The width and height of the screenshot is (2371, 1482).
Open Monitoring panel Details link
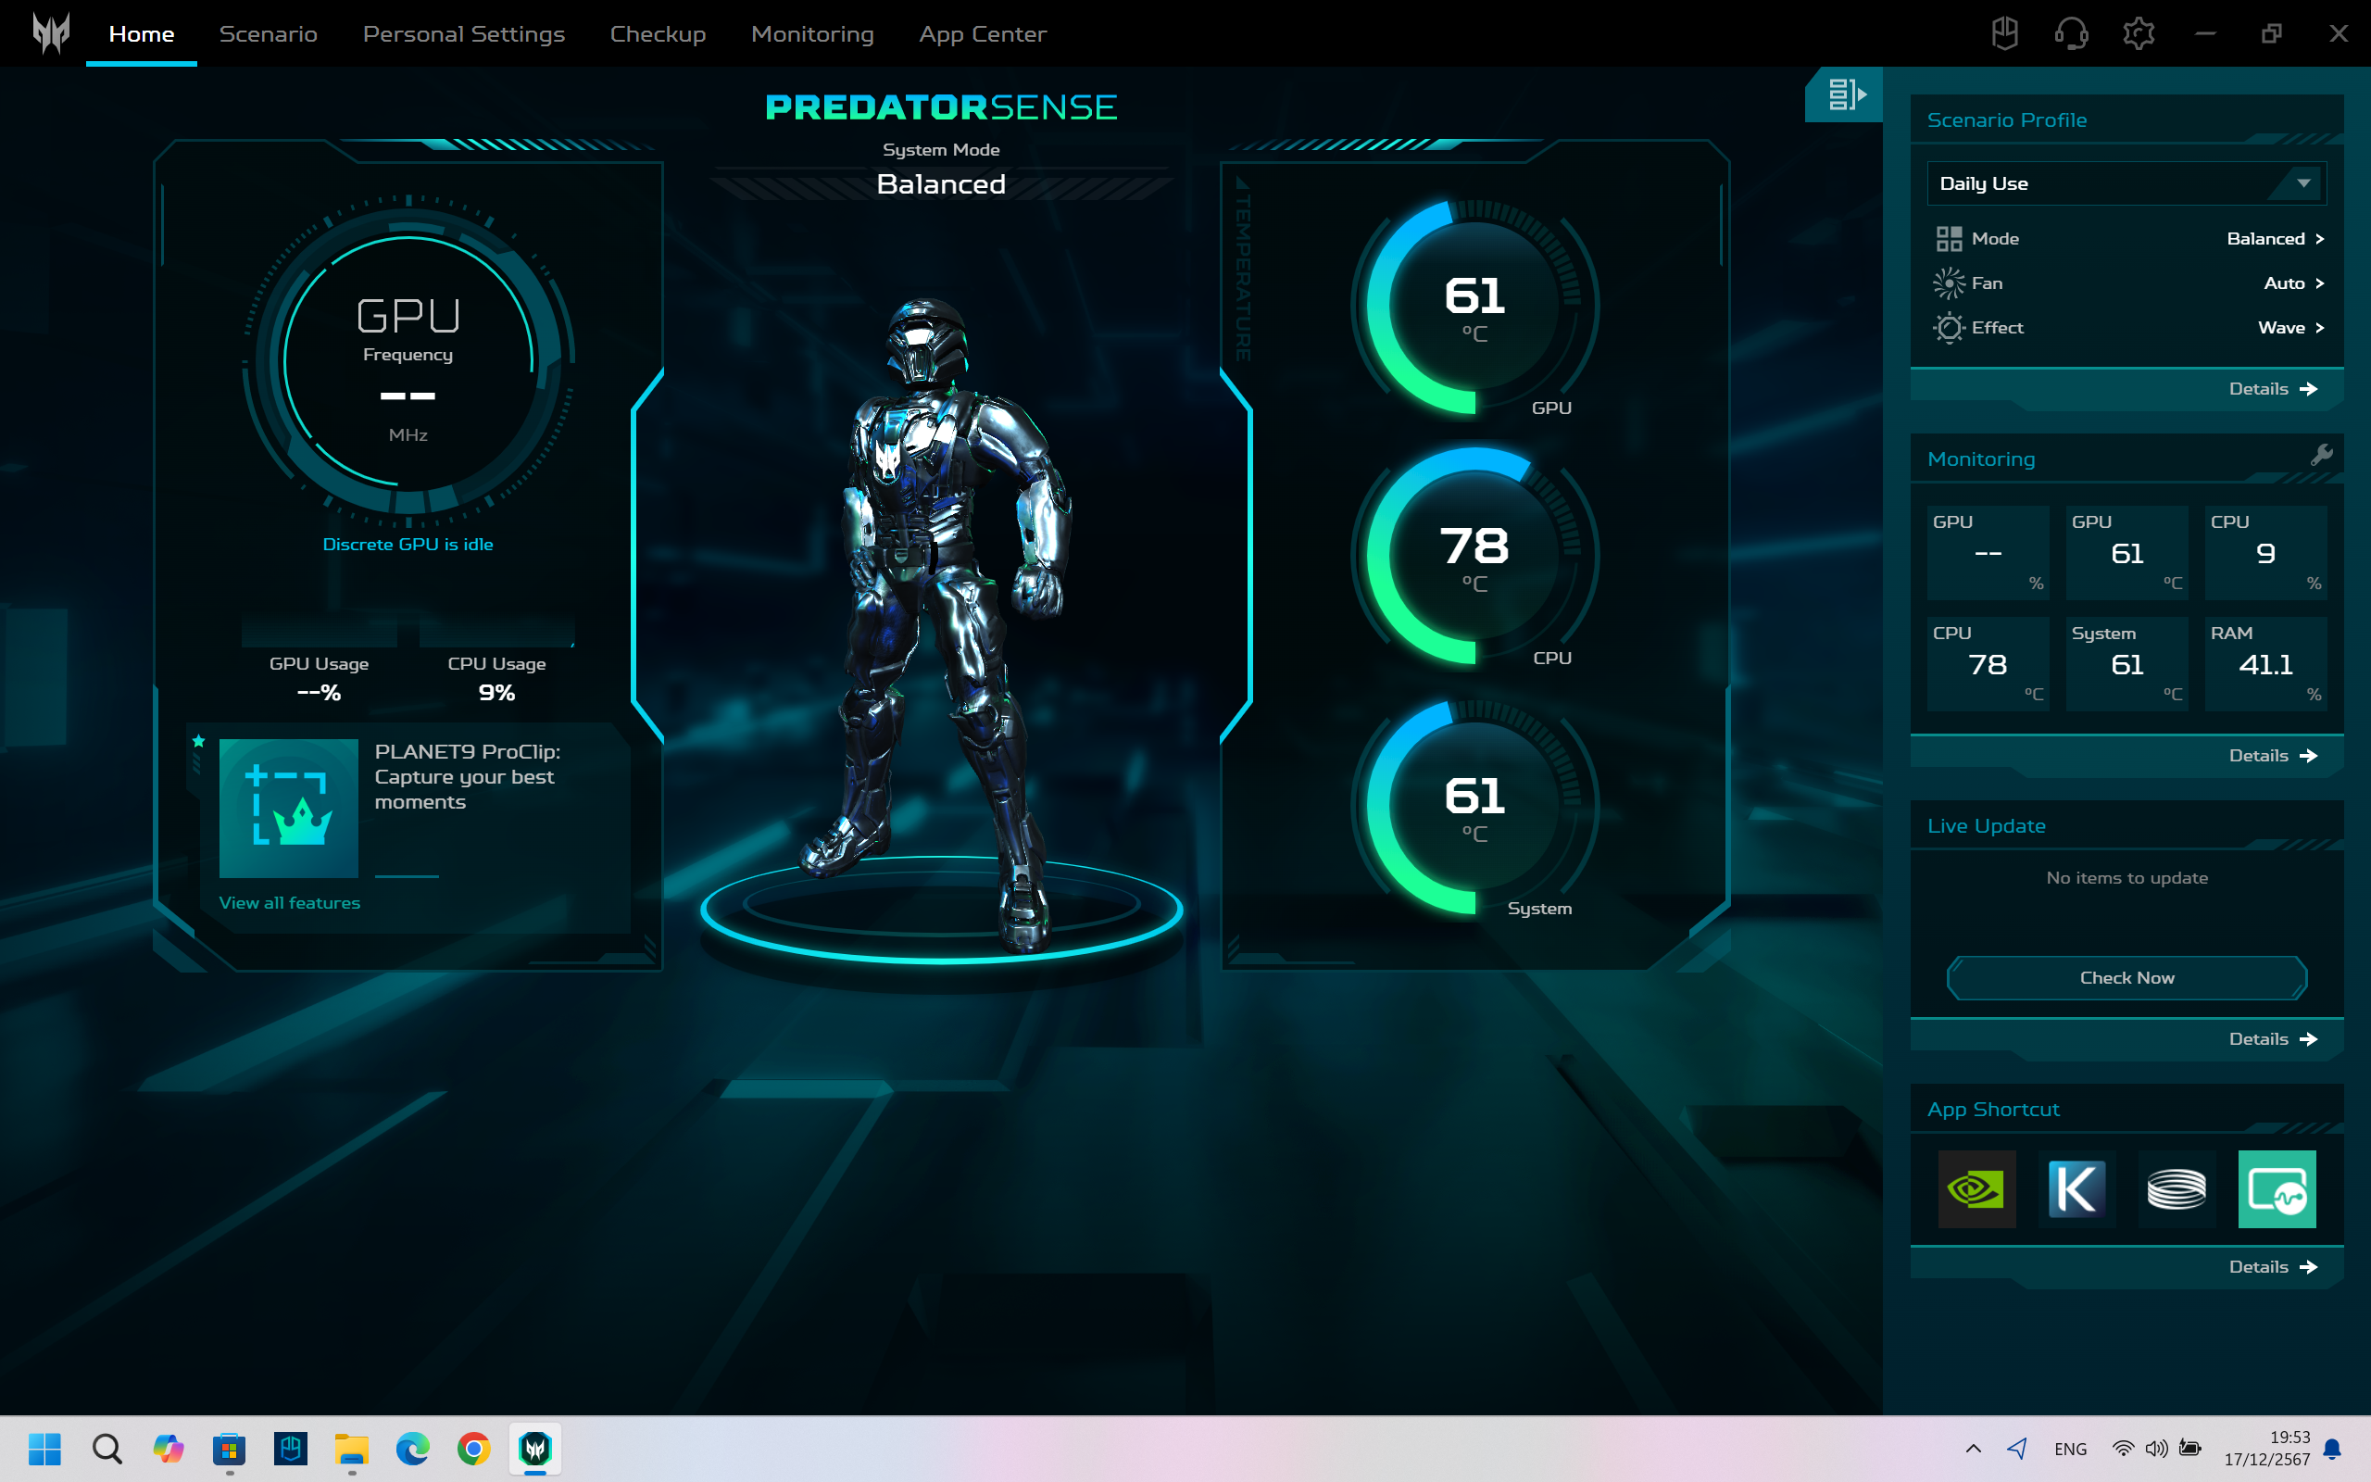(x=2272, y=756)
